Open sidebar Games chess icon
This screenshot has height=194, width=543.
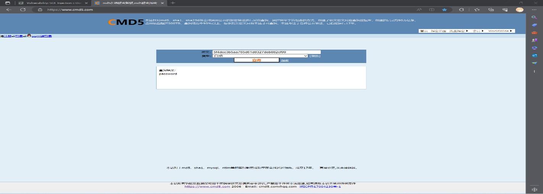tap(534, 40)
